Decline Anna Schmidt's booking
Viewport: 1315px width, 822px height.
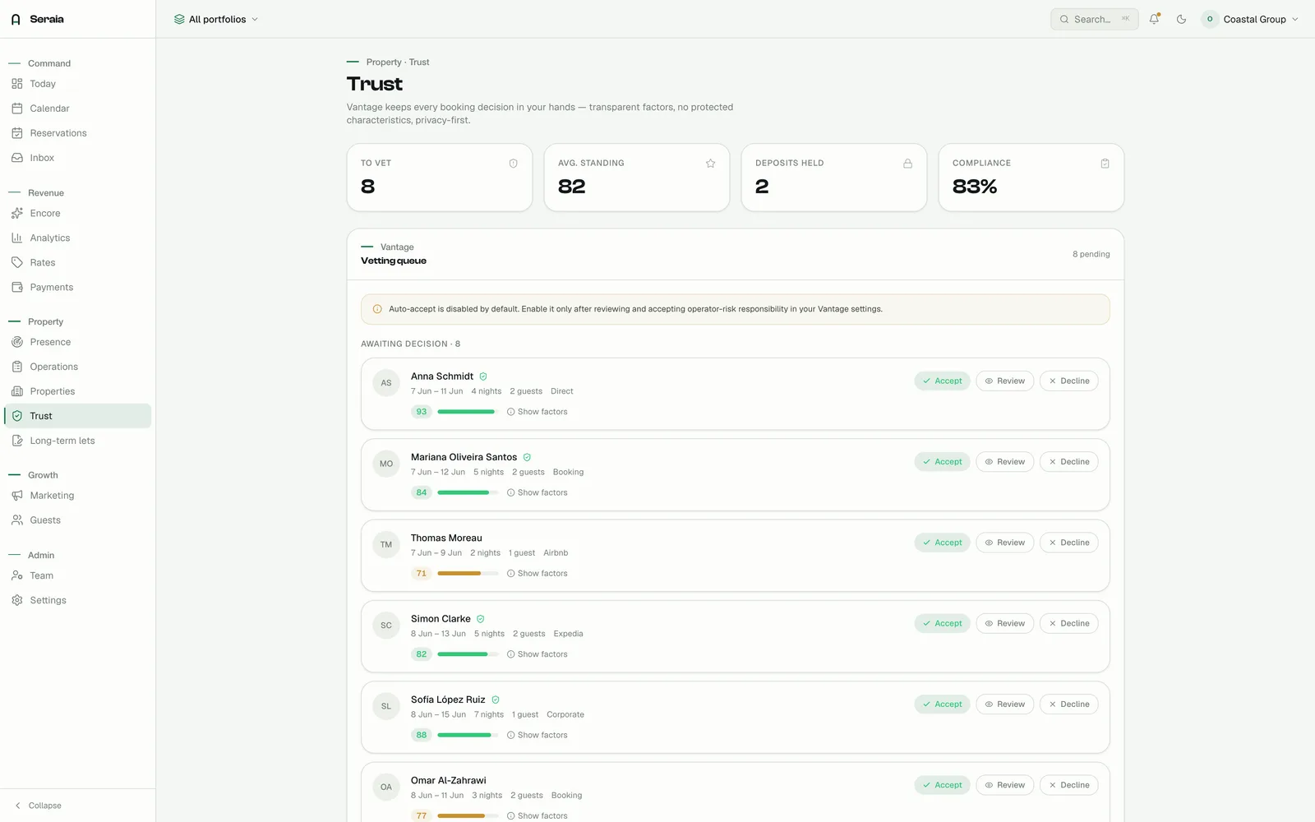pyautogui.click(x=1069, y=381)
